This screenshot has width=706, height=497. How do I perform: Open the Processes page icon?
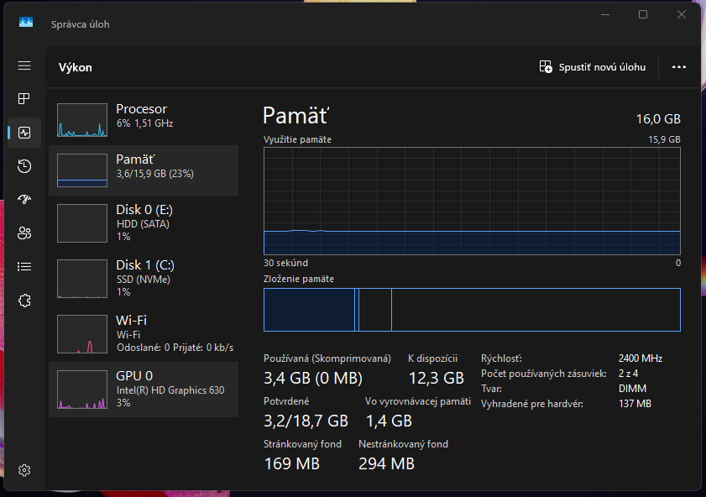24,99
